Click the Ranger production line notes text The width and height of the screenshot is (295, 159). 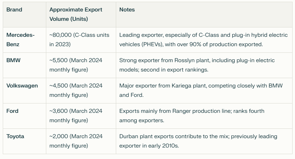192,116
